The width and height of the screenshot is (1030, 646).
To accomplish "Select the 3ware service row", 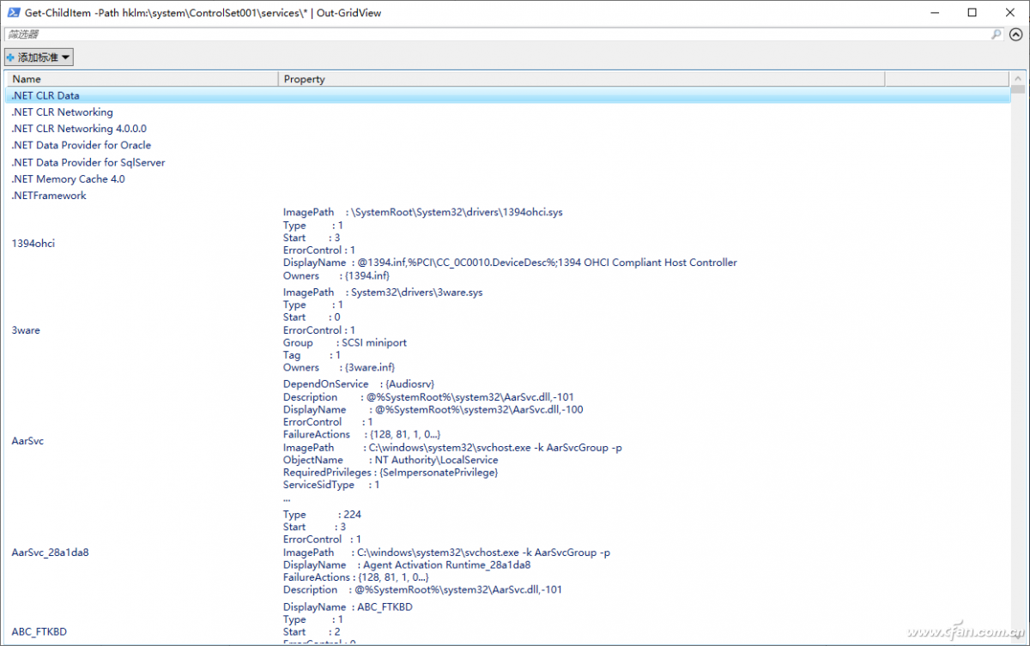I will click(x=26, y=330).
